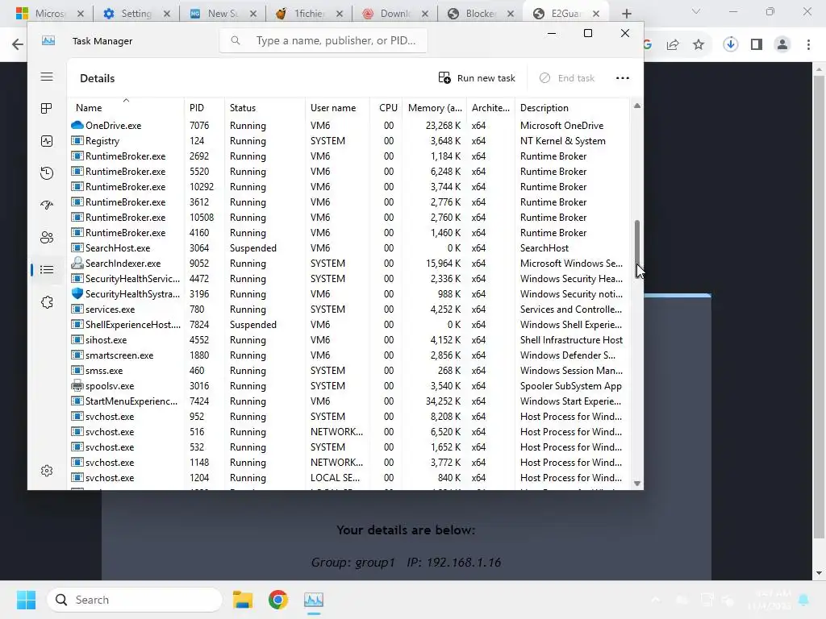Open a new tab in Chrome
Viewport: 826px width, 619px height.
coord(626,14)
